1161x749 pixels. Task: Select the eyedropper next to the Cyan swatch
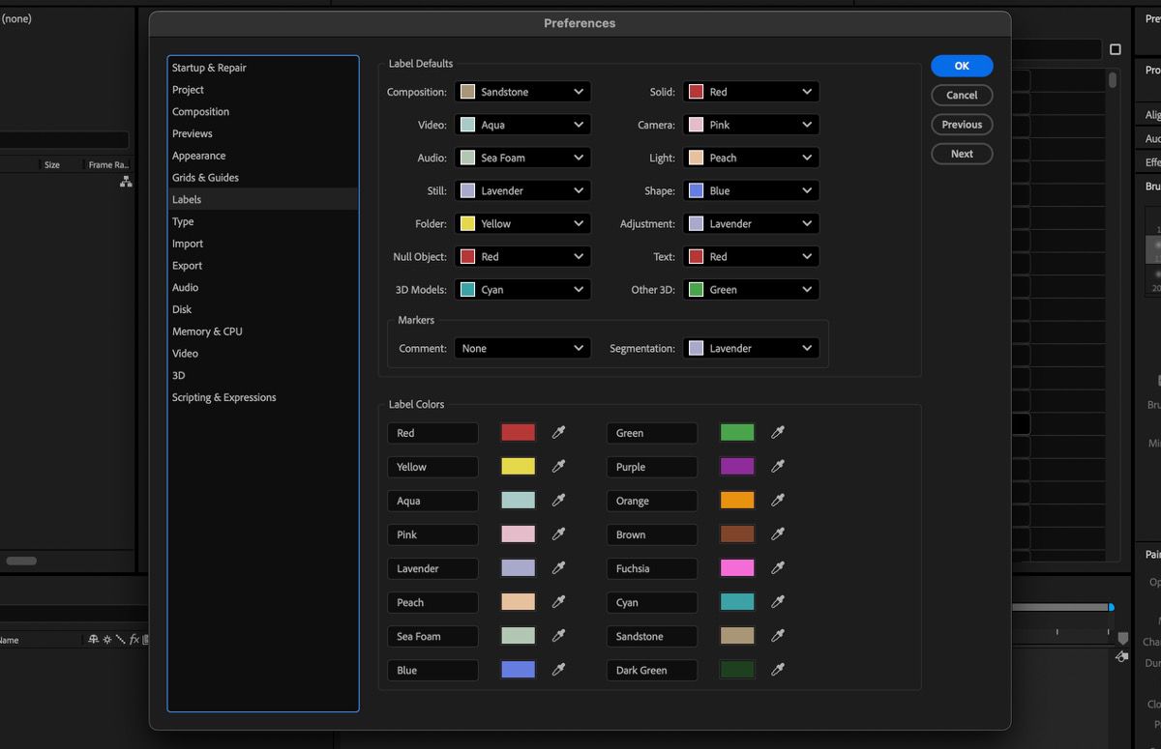coord(778,602)
